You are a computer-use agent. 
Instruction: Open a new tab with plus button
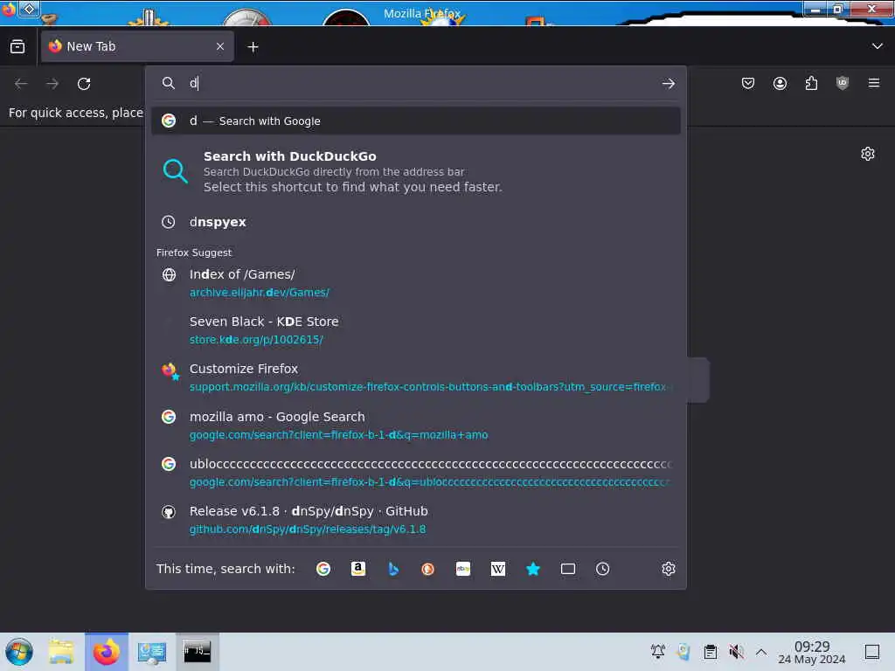253,47
